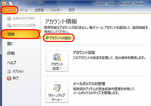Select 情報 in the backstage menu
Viewport: 151px width, 106px height.
tap(22, 34)
